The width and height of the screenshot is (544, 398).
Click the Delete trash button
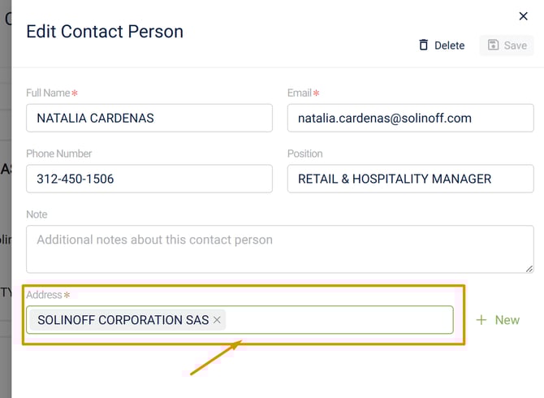[442, 45]
